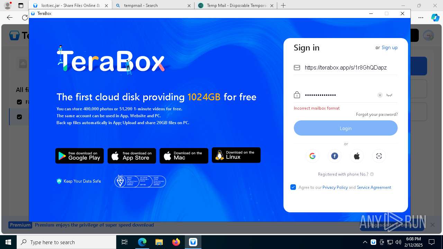This screenshot has height=249, width=443.
Task: Click Download on the Linux badge
Action: pos(236,155)
